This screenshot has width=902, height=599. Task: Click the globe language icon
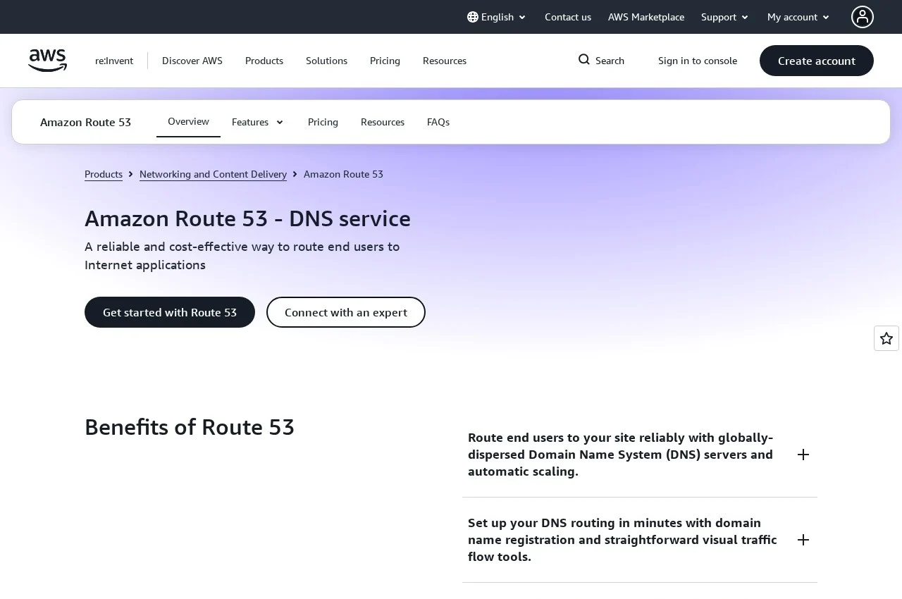pos(473,17)
